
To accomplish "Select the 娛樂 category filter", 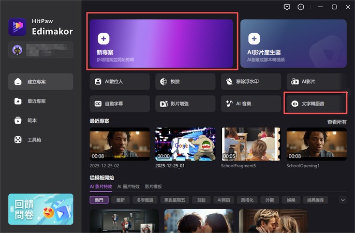I will [291, 200].
